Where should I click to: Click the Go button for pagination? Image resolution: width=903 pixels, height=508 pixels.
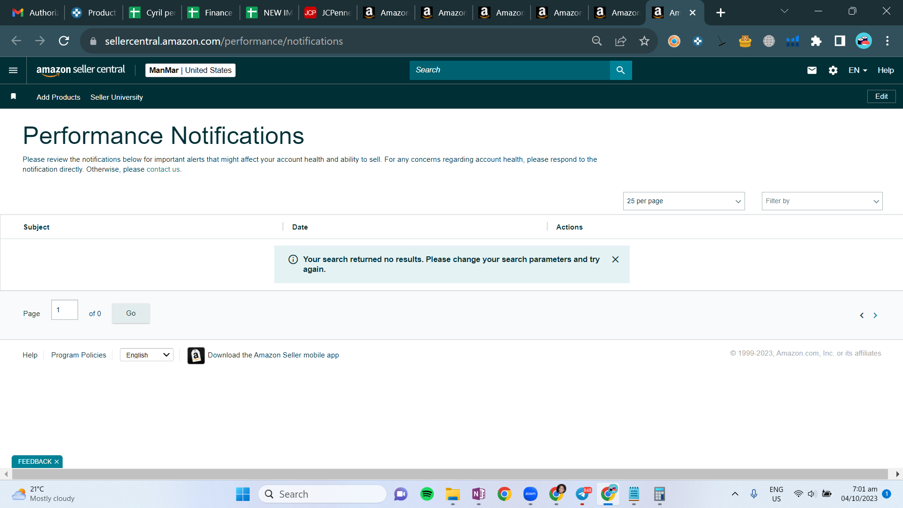[x=131, y=313]
